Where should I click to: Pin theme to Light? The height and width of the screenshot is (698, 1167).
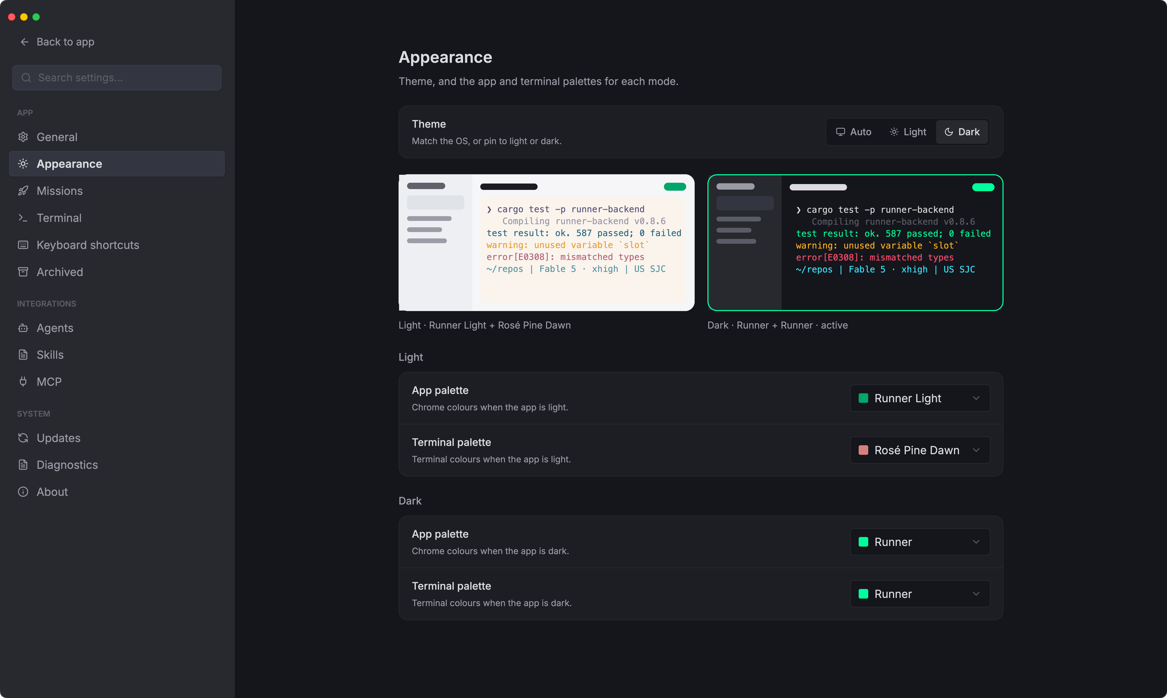(908, 132)
